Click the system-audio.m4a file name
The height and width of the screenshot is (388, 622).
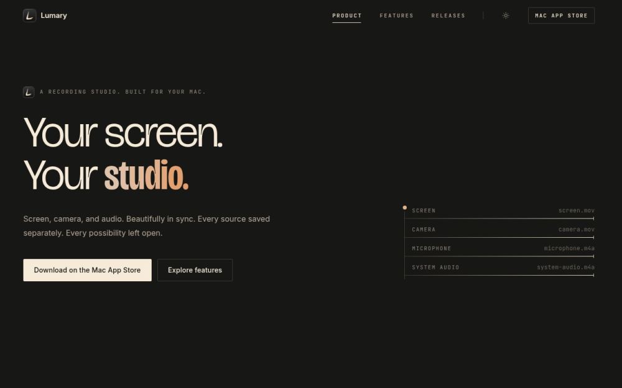565,268
